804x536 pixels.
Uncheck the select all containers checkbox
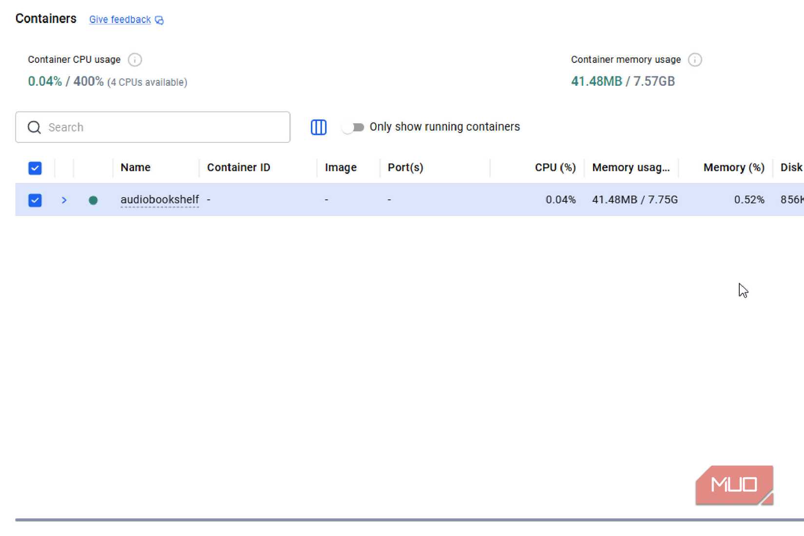click(x=35, y=168)
